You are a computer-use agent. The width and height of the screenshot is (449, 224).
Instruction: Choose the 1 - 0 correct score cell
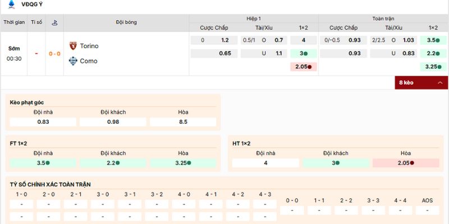21,204
